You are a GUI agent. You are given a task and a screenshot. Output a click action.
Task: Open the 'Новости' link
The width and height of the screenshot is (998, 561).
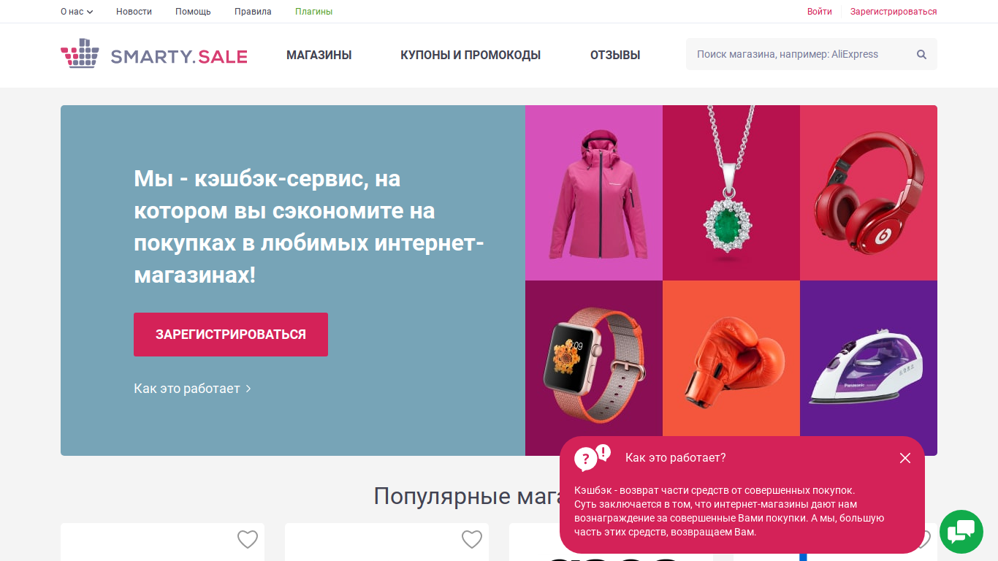click(134, 12)
